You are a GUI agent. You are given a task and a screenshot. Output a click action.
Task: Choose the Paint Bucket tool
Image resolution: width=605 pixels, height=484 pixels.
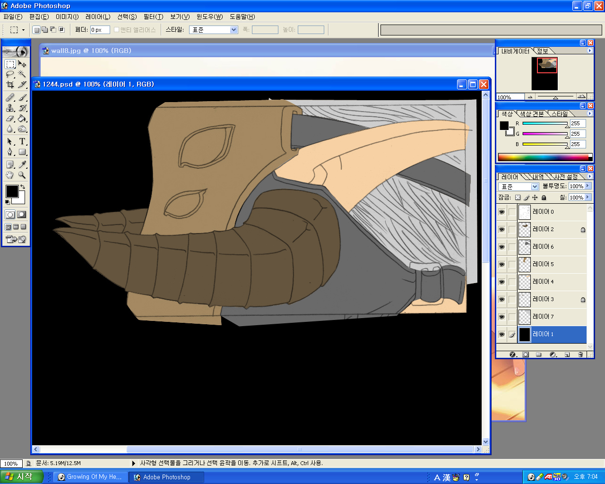[22, 118]
